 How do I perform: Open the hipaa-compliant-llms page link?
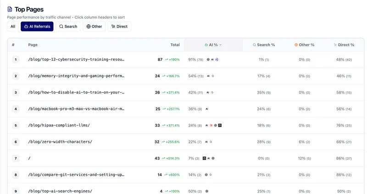point(59,125)
